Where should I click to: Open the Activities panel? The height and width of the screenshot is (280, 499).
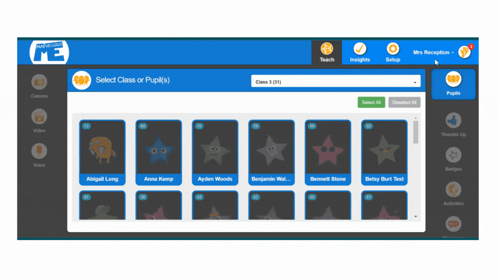pos(453,193)
